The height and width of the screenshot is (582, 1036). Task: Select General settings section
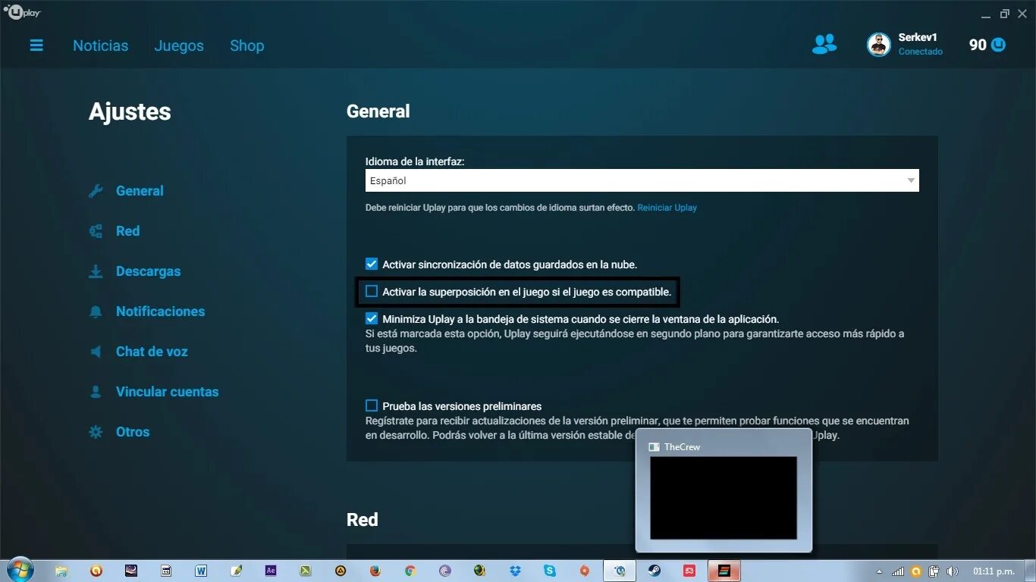tap(140, 191)
